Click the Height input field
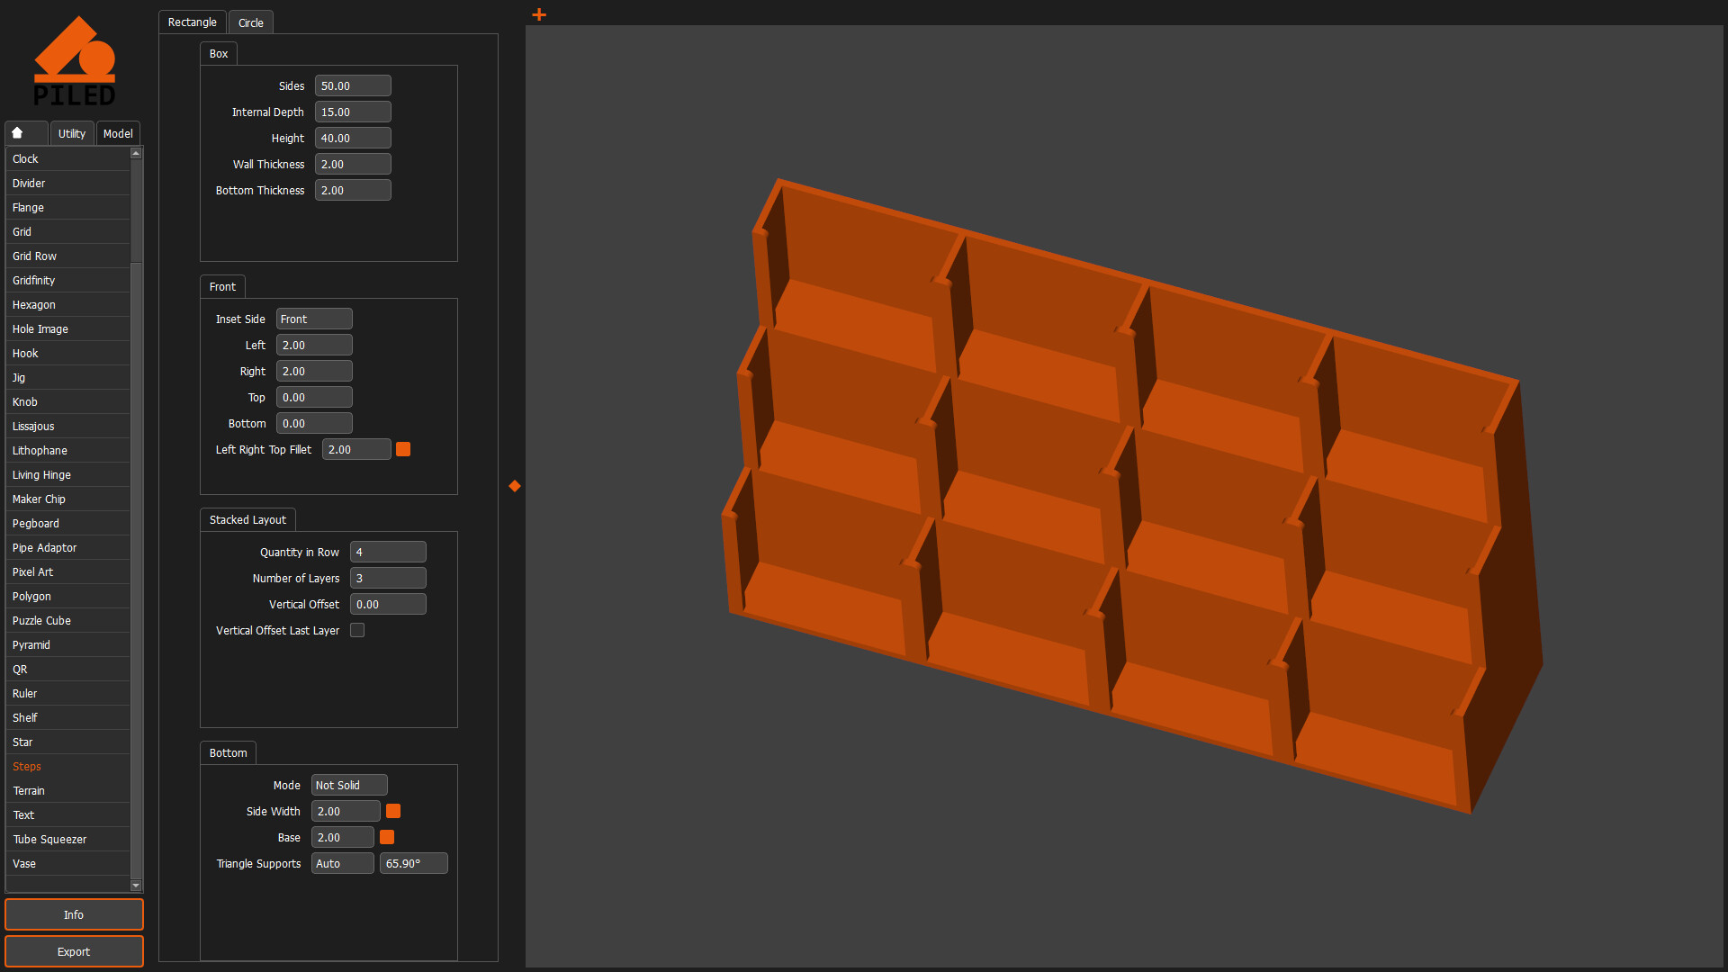Screen dimensions: 1728x972 (353, 138)
